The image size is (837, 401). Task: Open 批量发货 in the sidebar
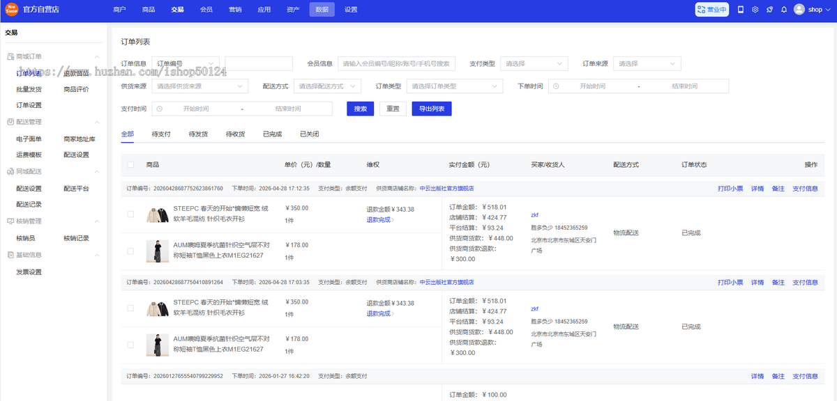pyautogui.click(x=29, y=89)
